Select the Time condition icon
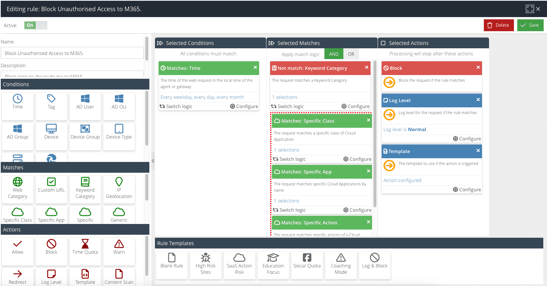Viewport: 547px width, 286px height. click(x=17, y=99)
